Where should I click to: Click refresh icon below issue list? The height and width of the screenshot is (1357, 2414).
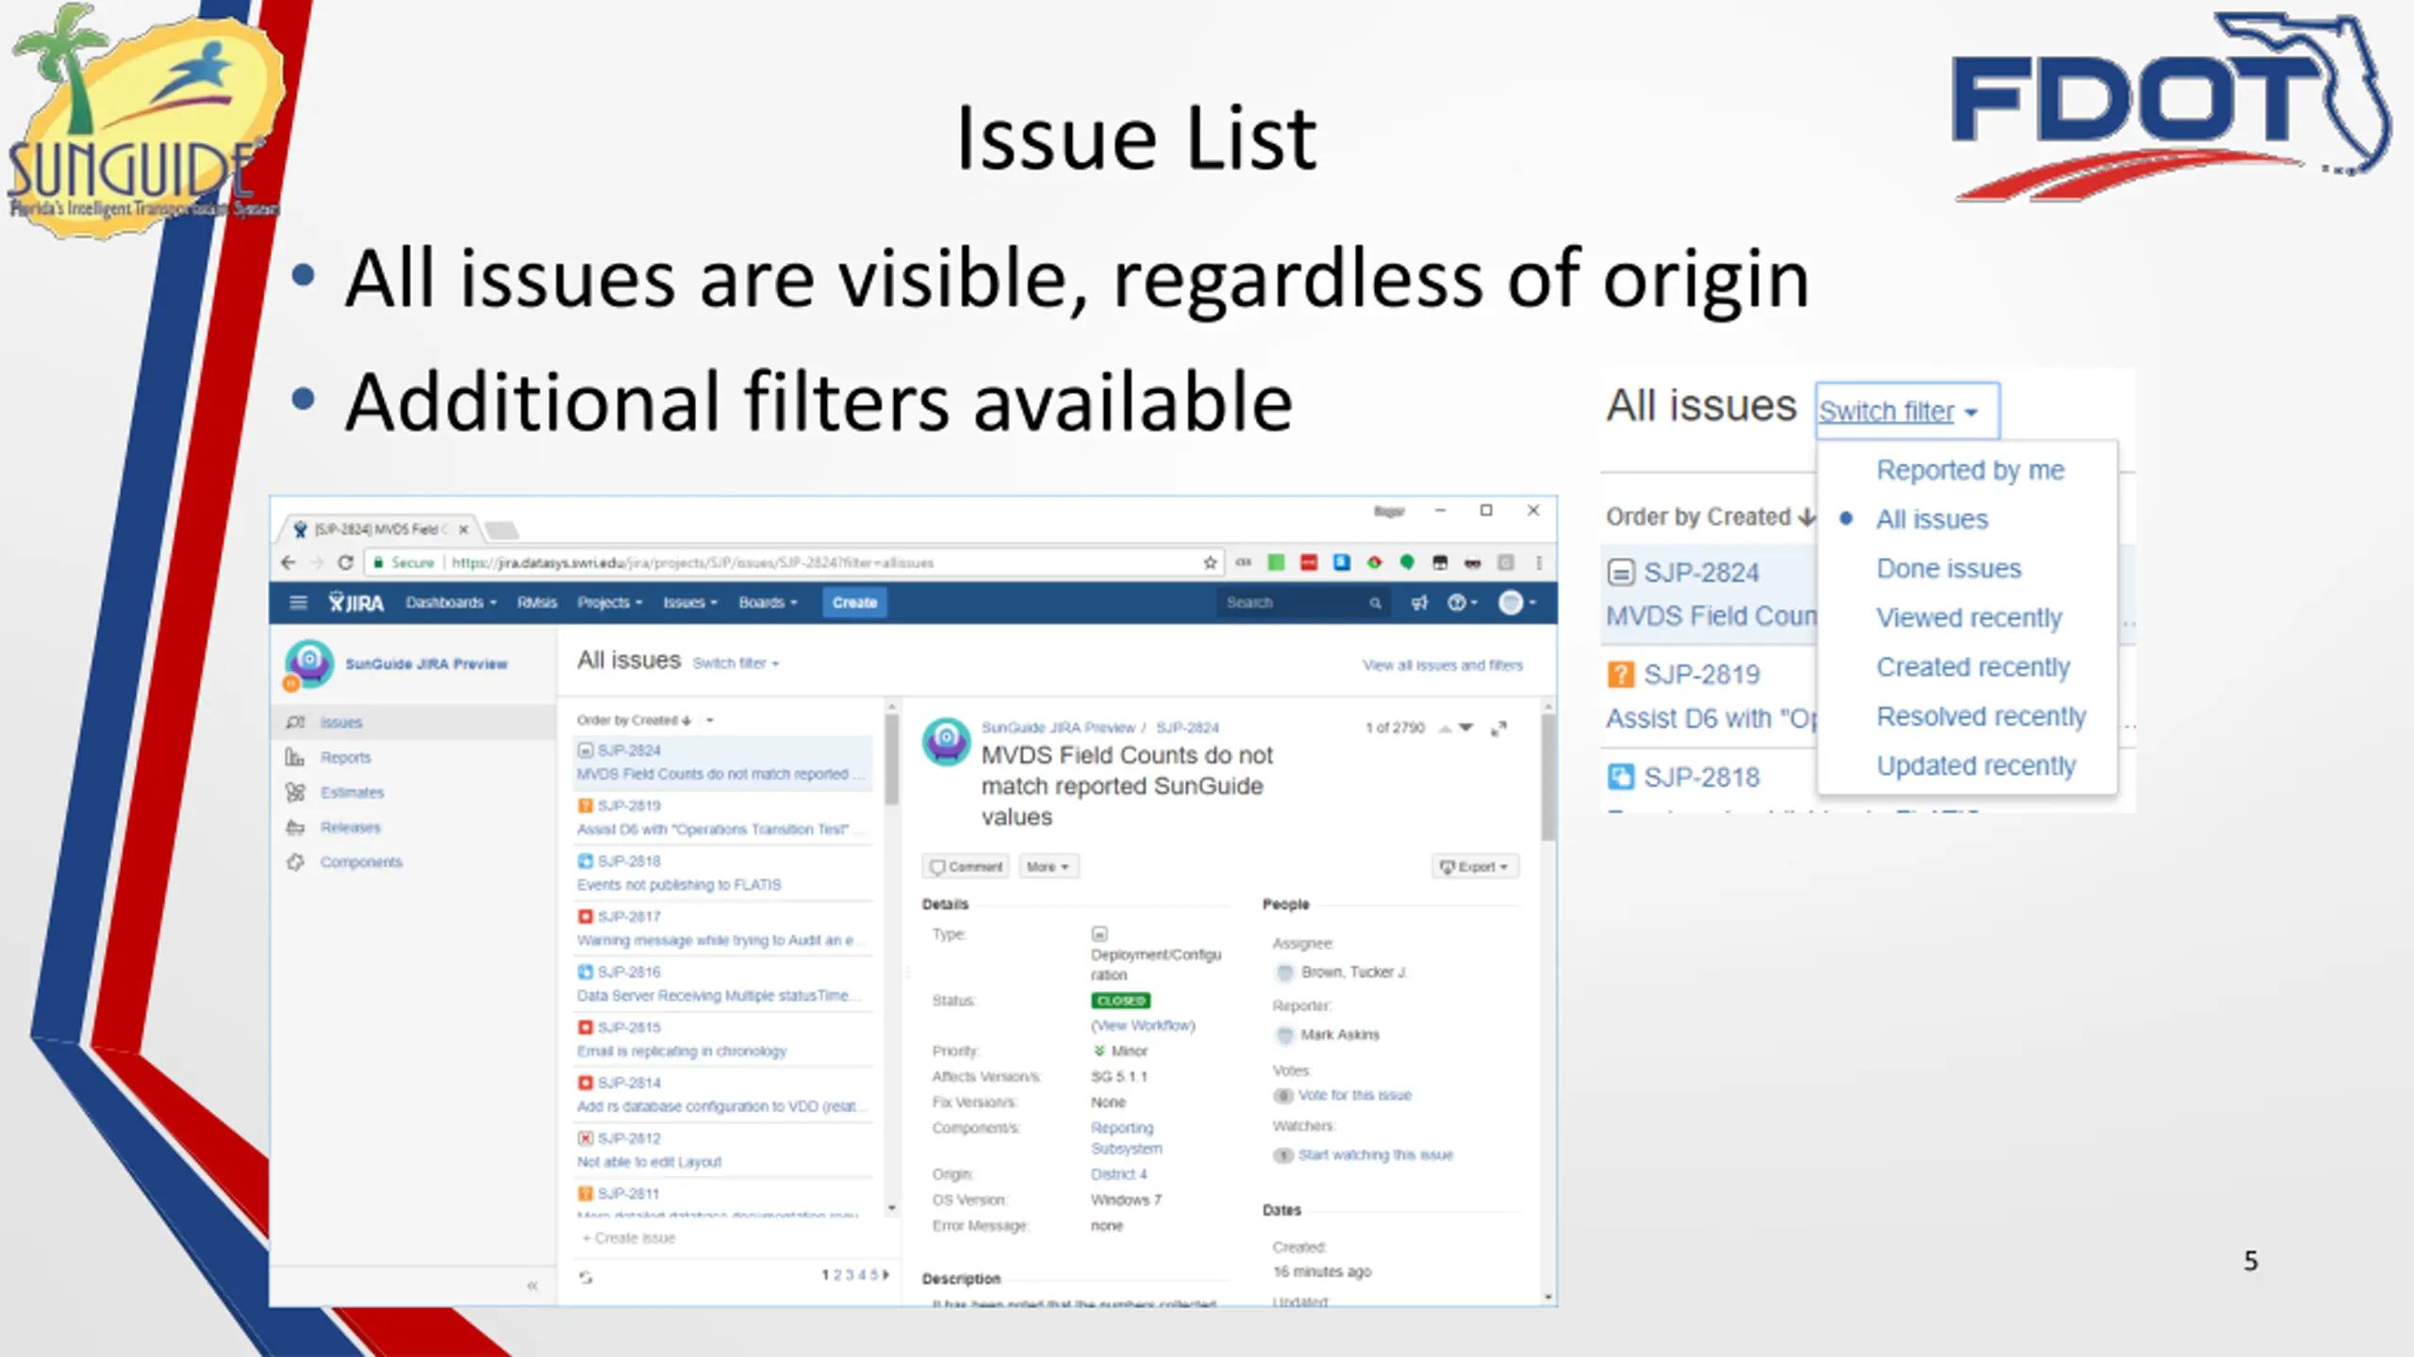click(586, 1277)
